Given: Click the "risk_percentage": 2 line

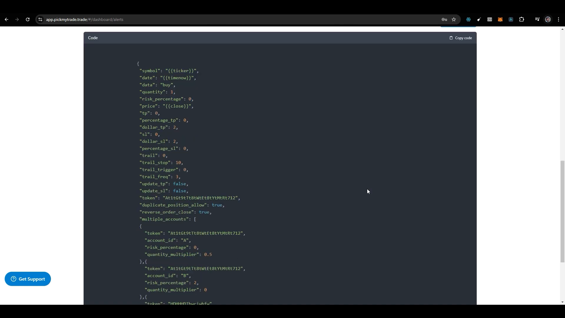Looking at the screenshot, I should coord(172,283).
